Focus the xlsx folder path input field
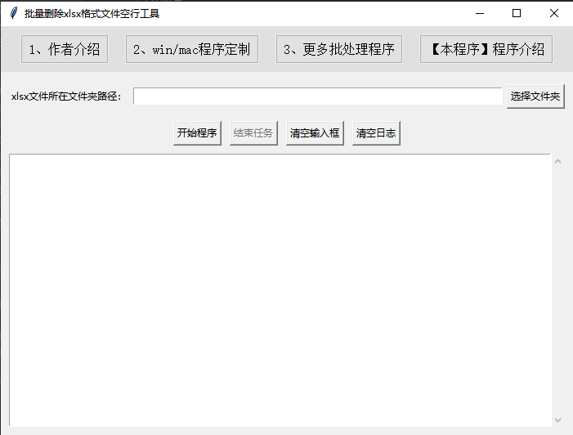573x435 pixels. pyautogui.click(x=318, y=96)
